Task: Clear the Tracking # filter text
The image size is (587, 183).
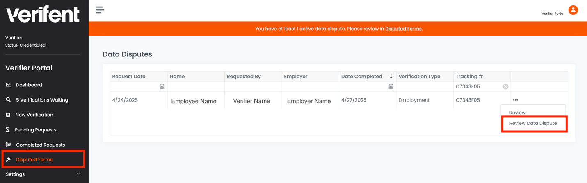Action: tap(505, 87)
